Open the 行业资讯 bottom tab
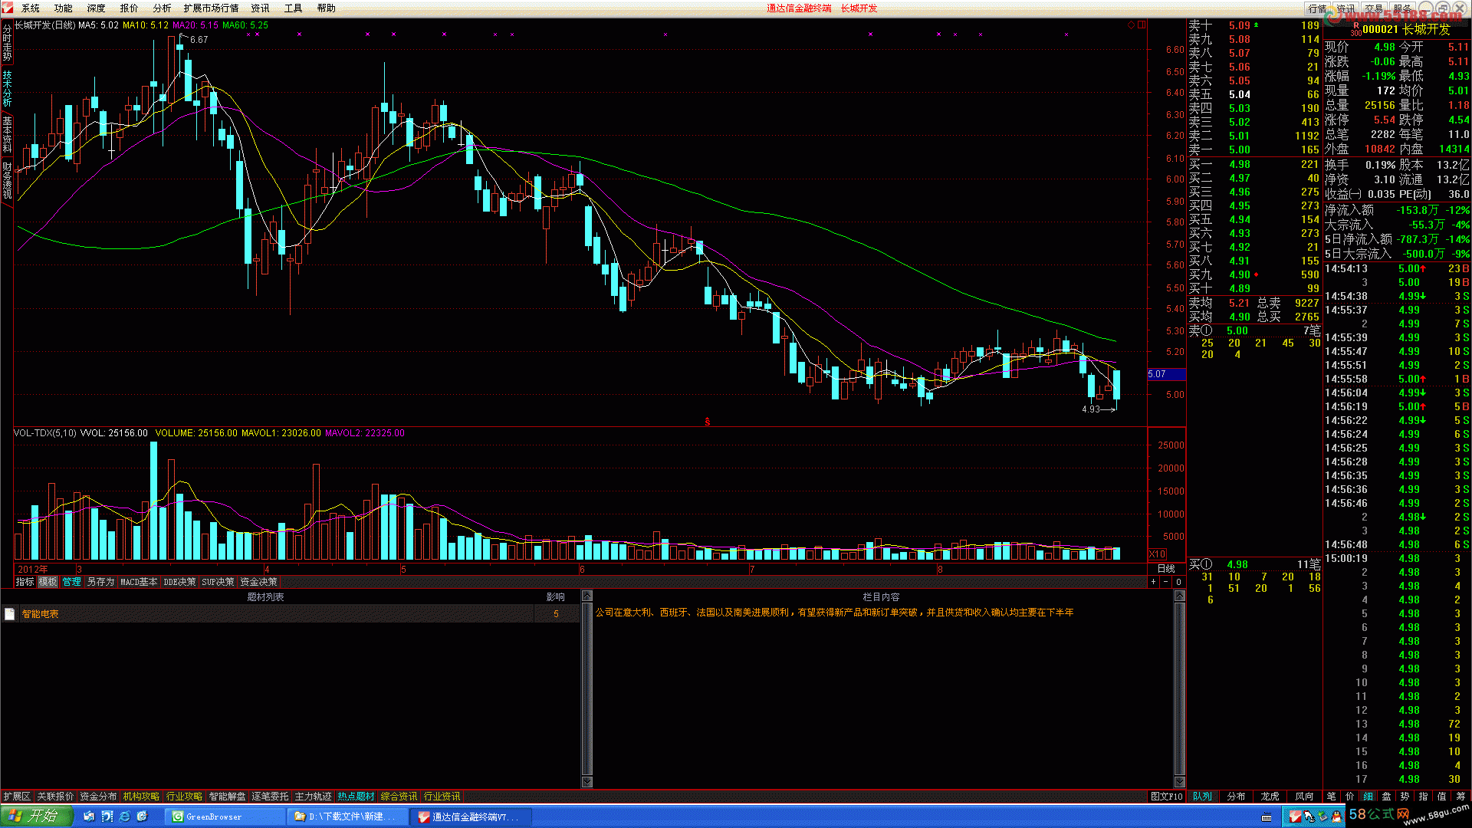This screenshot has height=828, width=1472. (x=442, y=797)
